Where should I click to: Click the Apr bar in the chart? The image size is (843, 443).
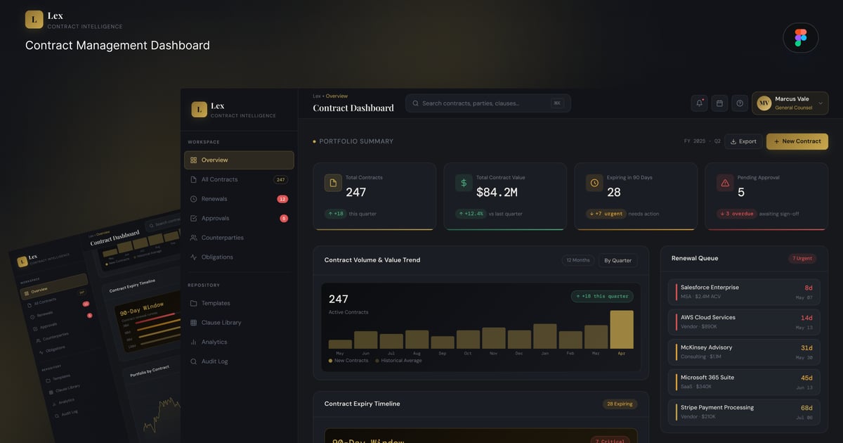coord(622,330)
